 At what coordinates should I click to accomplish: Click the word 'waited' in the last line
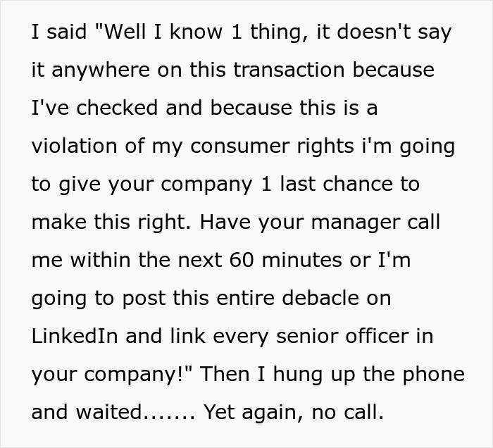108,412
